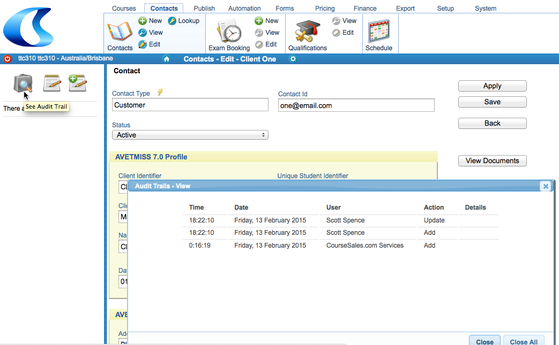Click the lightning bolt beside Contact Type

coord(160,92)
